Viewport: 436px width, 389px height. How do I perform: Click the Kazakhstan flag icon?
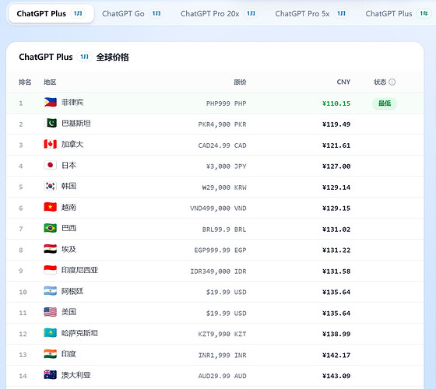51,333
